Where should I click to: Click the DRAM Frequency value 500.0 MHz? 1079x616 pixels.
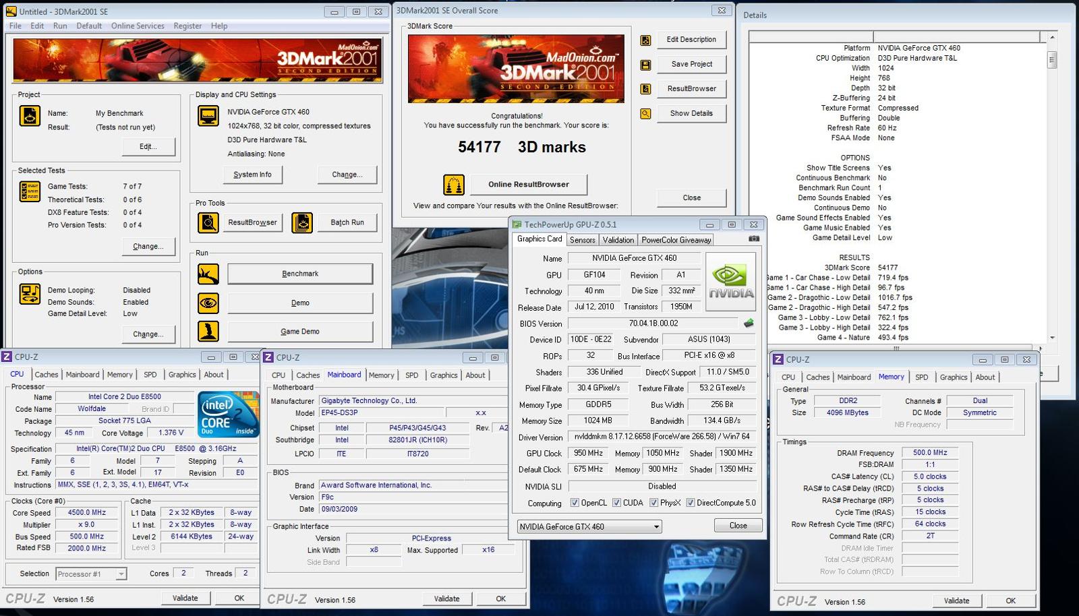(930, 453)
